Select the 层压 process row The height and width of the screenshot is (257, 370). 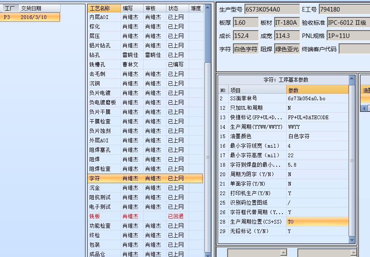click(x=145, y=36)
